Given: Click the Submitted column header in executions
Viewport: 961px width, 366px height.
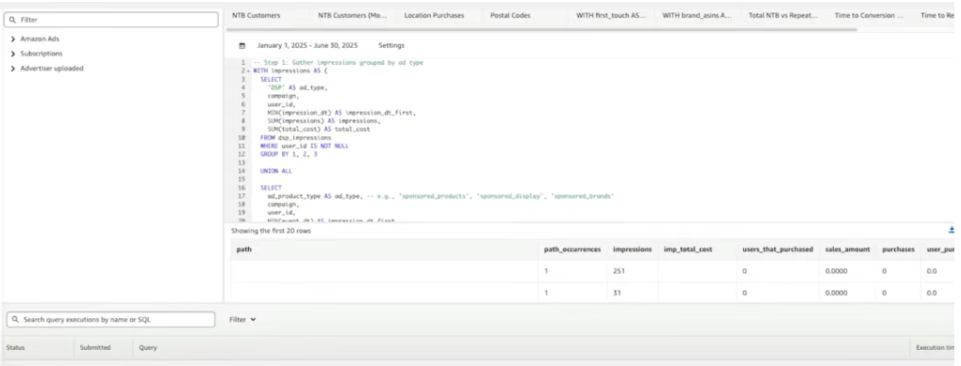Looking at the screenshot, I should tap(95, 347).
